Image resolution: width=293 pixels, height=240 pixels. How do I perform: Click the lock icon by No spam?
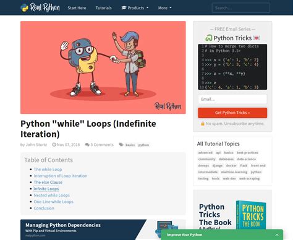coord(203,124)
